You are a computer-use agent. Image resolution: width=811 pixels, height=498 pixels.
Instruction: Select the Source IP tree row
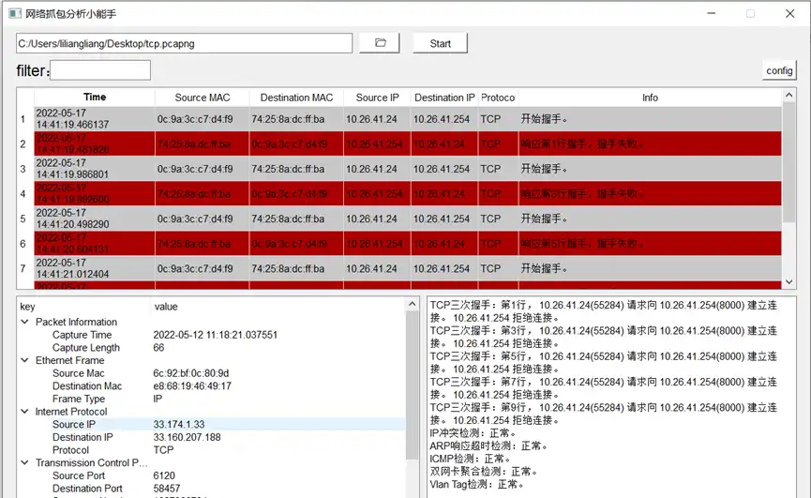tap(74, 425)
